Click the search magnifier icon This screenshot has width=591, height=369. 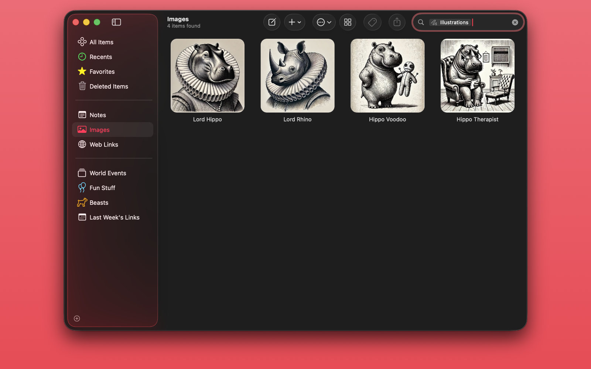(x=421, y=22)
